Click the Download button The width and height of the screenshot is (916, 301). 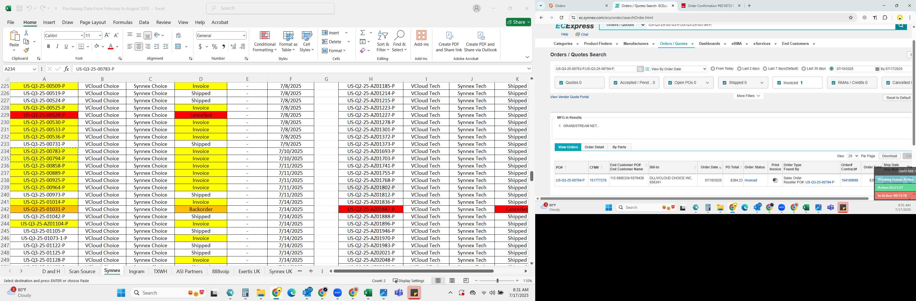889,156
